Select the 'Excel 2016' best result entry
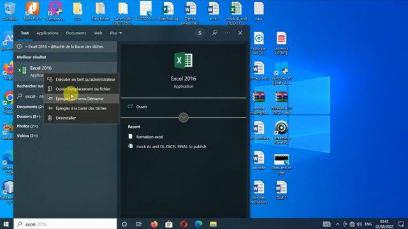This screenshot has height=229, width=408. [x=65, y=71]
